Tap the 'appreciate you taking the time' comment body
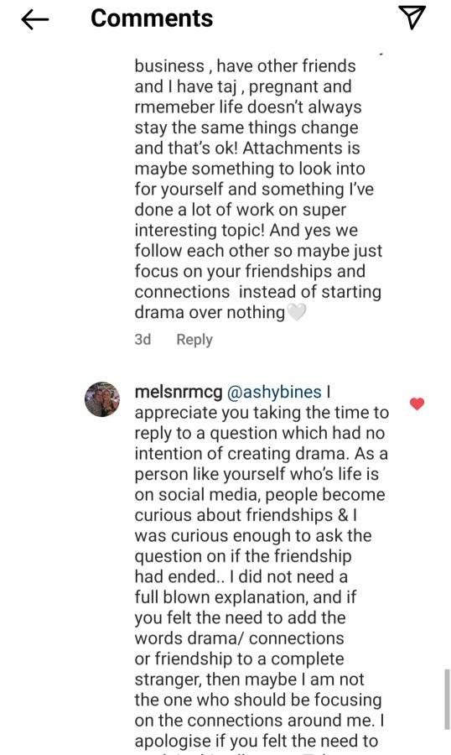The height and width of the screenshot is (755, 451). tap(262, 413)
